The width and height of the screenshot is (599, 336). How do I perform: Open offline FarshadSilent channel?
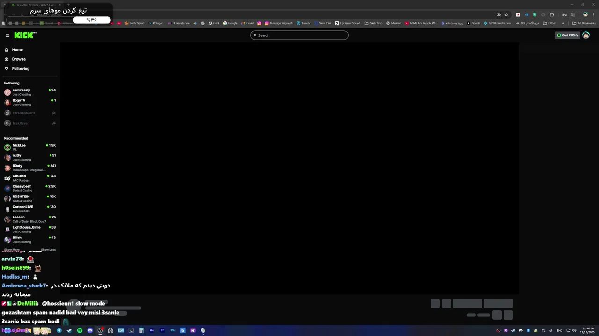pyautogui.click(x=29, y=113)
